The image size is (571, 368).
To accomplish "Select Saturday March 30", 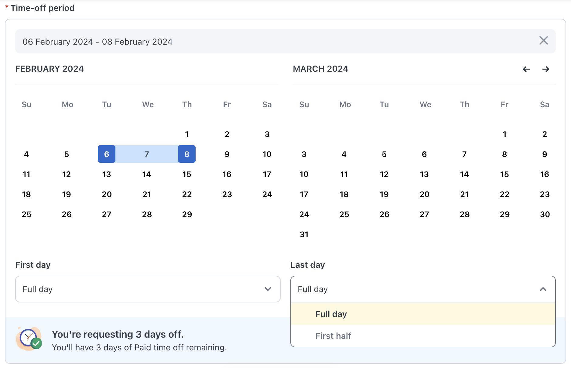I will tap(545, 214).
